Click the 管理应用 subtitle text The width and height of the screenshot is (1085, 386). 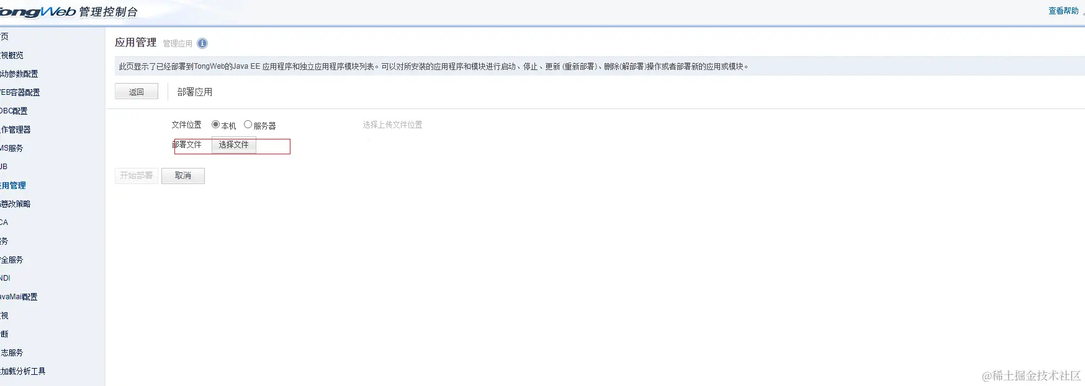178,43
